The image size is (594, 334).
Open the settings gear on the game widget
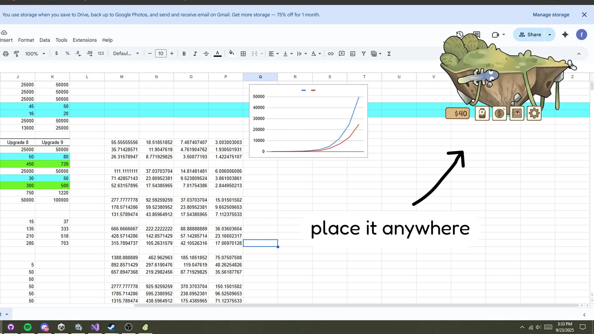tap(534, 113)
